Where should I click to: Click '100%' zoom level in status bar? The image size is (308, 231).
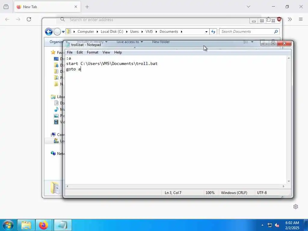tap(210, 193)
